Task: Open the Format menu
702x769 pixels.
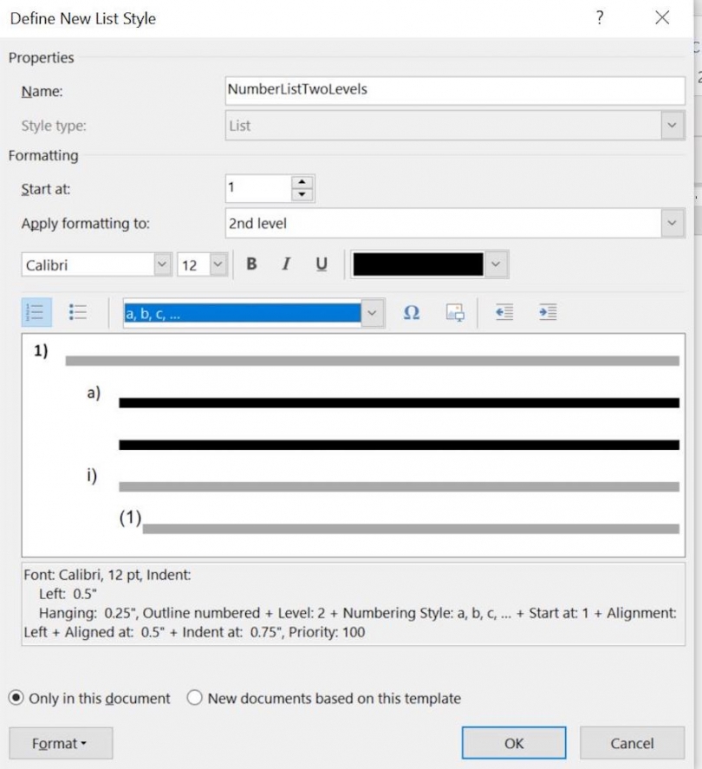Action: pos(59,743)
